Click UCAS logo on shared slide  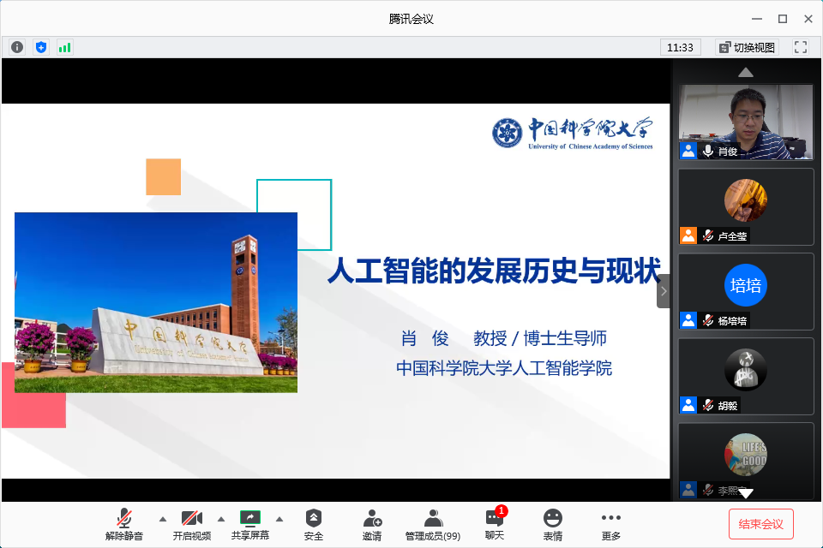[573, 134]
